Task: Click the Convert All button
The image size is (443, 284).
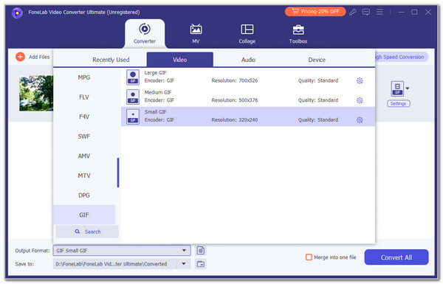Action: coord(396,257)
